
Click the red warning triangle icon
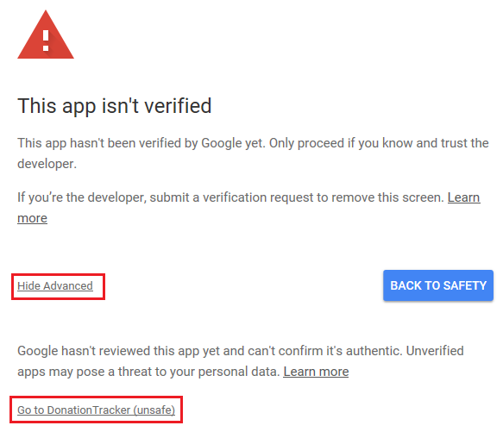46,34
